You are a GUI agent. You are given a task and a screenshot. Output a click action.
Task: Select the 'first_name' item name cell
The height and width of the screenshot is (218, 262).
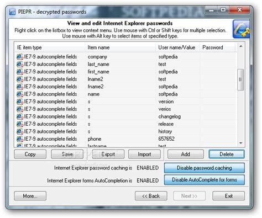[98, 72]
